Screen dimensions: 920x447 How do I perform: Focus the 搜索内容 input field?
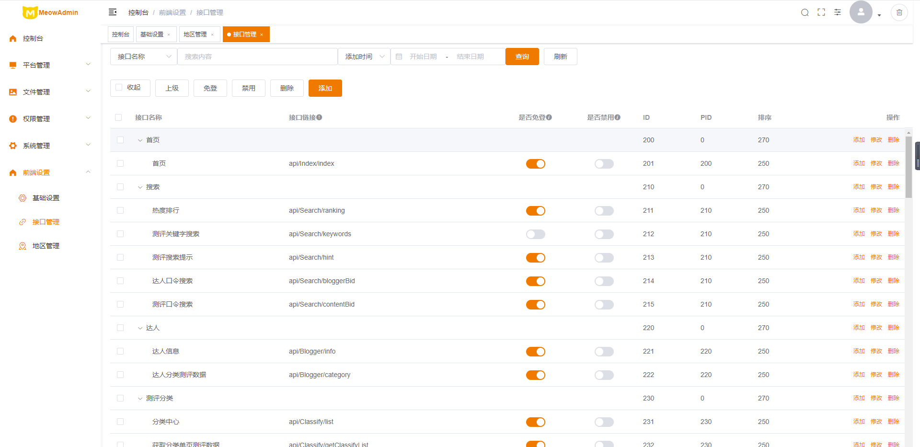258,57
